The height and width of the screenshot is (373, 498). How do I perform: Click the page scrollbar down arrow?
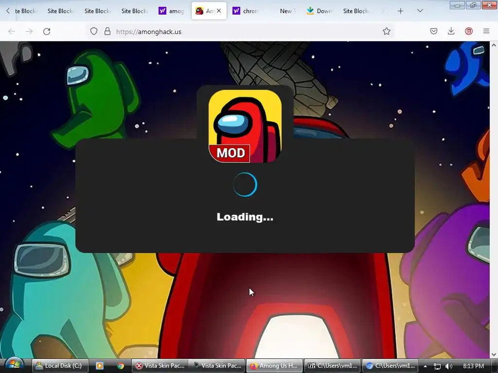click(x=494, y=355)
